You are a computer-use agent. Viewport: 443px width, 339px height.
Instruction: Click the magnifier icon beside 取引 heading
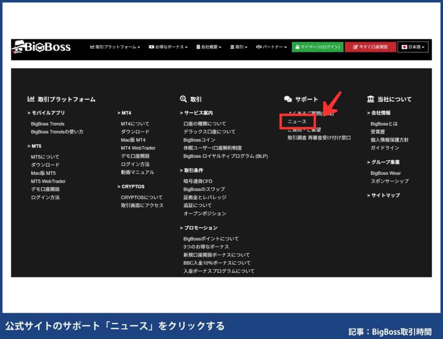click(182, 99)
